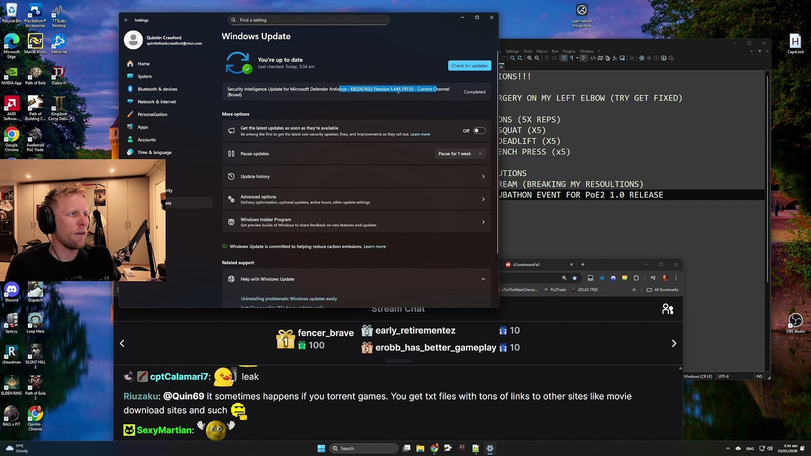The width and height of the screenshot is (811, 456).
Task: Toggle word wrap in Notepad++ toolbar
Action: point(564,58)
